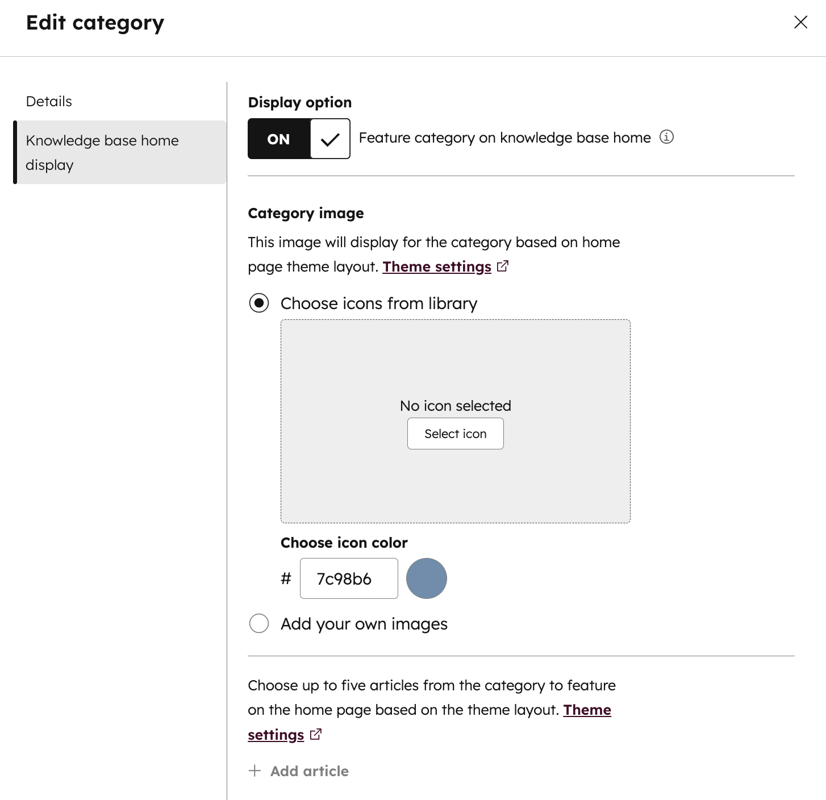This screenshot has width=826, height=800.
Task: Click the plus icon next to Add article
Action: 255,771
